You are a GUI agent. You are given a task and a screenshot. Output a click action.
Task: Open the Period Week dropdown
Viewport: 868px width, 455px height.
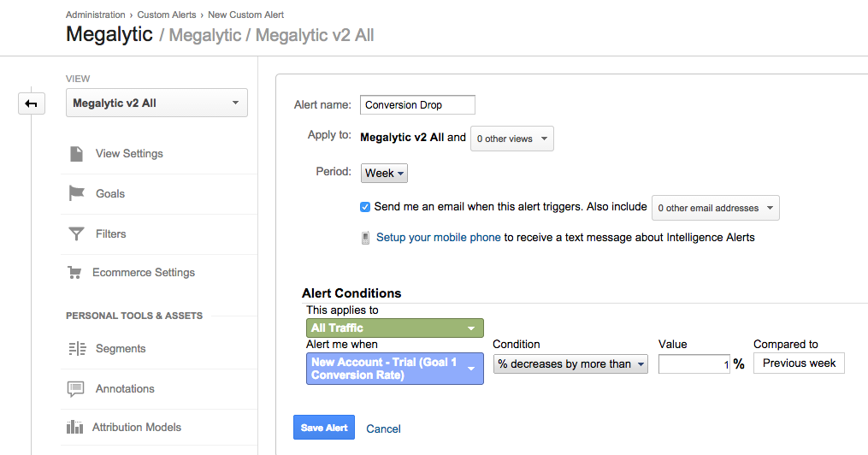[x=384, y=174]
